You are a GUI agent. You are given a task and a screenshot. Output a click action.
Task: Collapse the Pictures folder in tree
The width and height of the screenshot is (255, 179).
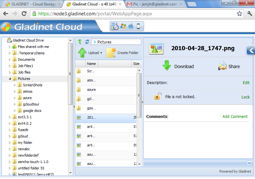tap(10, 79)
